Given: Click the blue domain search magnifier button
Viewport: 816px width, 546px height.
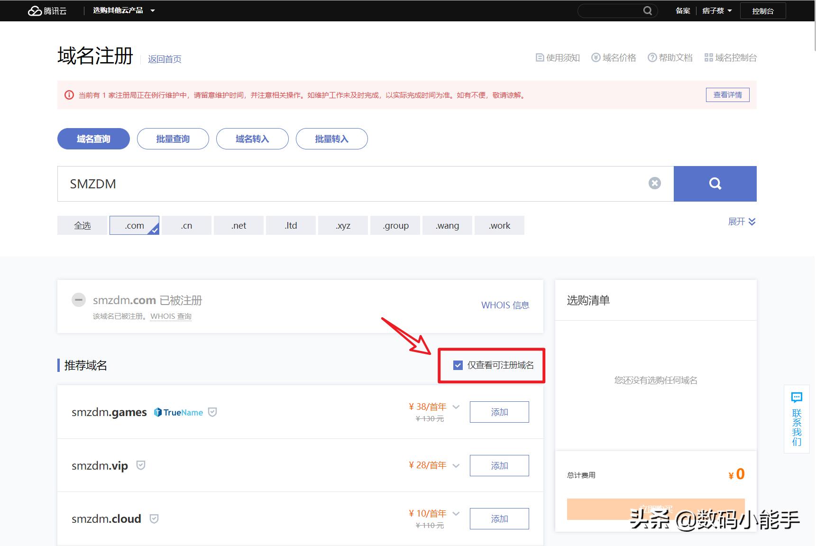Looking at the screenshot, I should [x=715, y=184].
